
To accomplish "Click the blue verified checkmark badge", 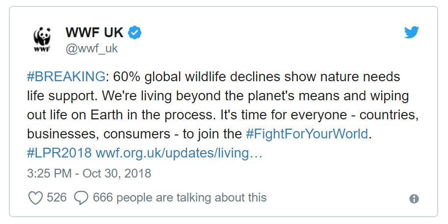I will coord(134,32).
